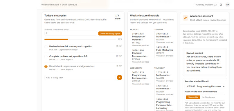The width and height of the screenshot is (234, 111).
Task: Select Tuesday 10:15–11:15 Mathematics entry
Action: [x=165, y=38]
